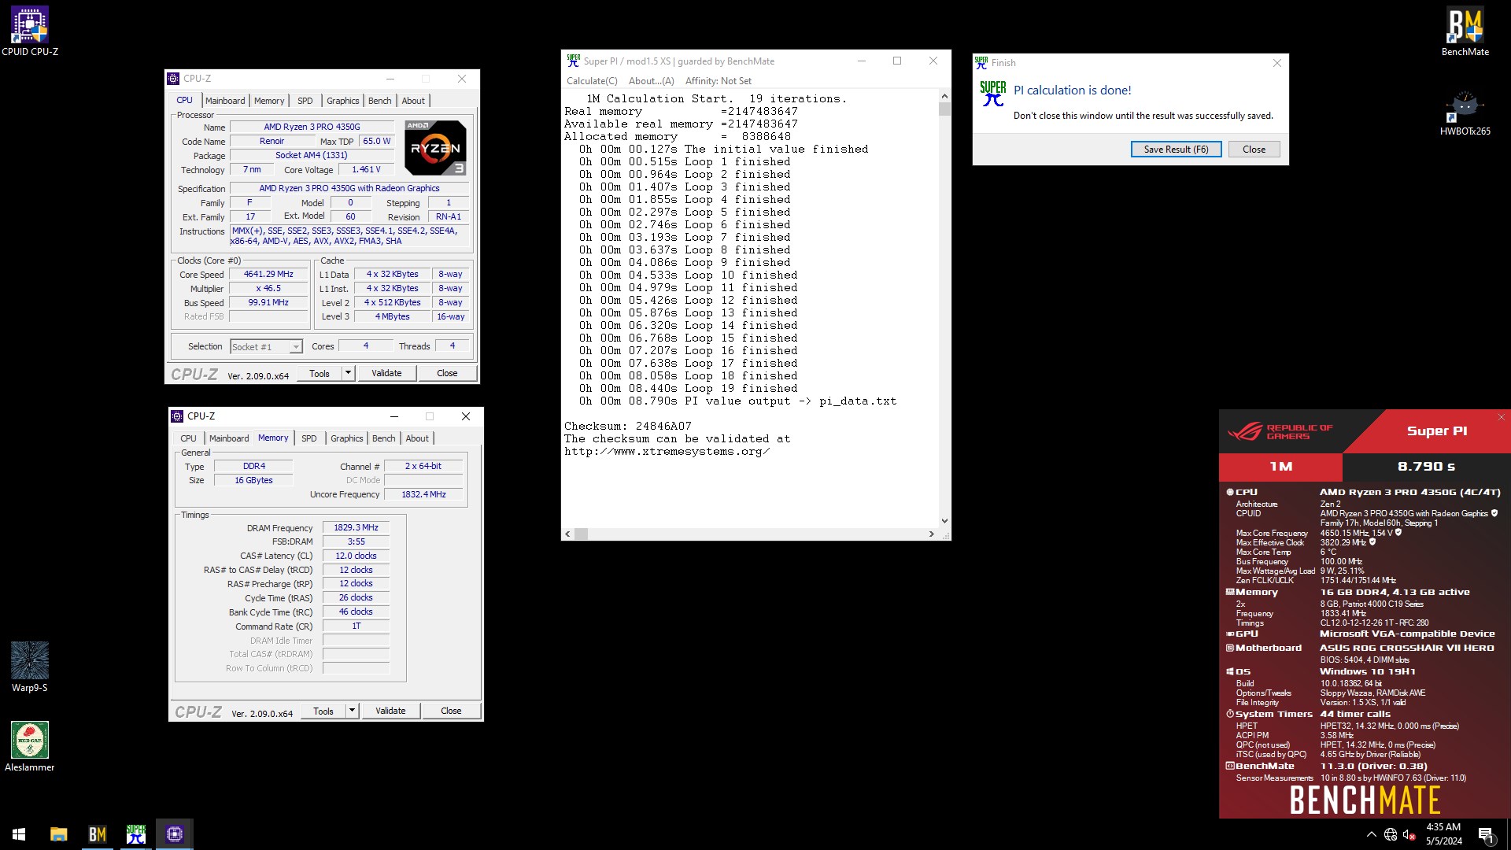Select CPU-Z in the taskbar
Image resolution: width=1511 pixels, height=850 pixels.
click(x=174, y=833)
